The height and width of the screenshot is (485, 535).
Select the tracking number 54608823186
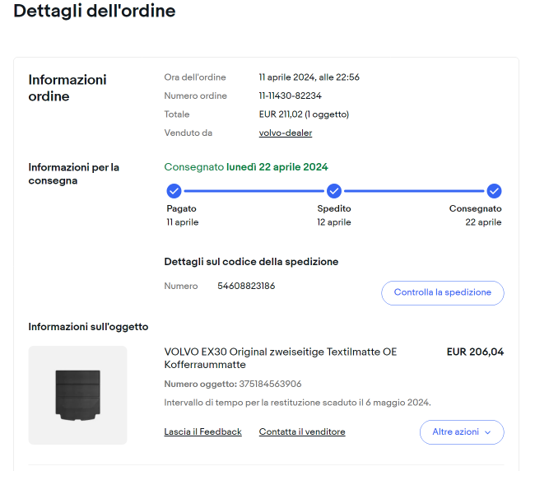(x=246, y=286)
